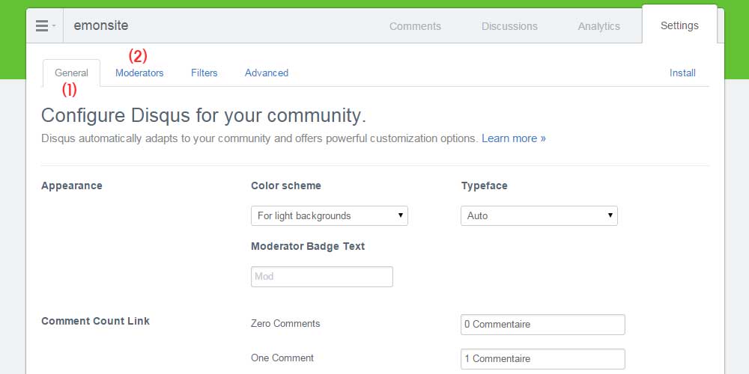
Task: Click the One Comment text field
Action: pos(542,359)
